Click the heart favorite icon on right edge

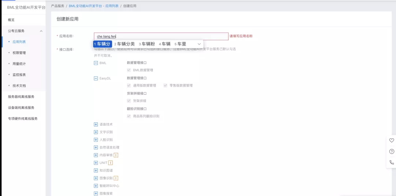(392, 140)
